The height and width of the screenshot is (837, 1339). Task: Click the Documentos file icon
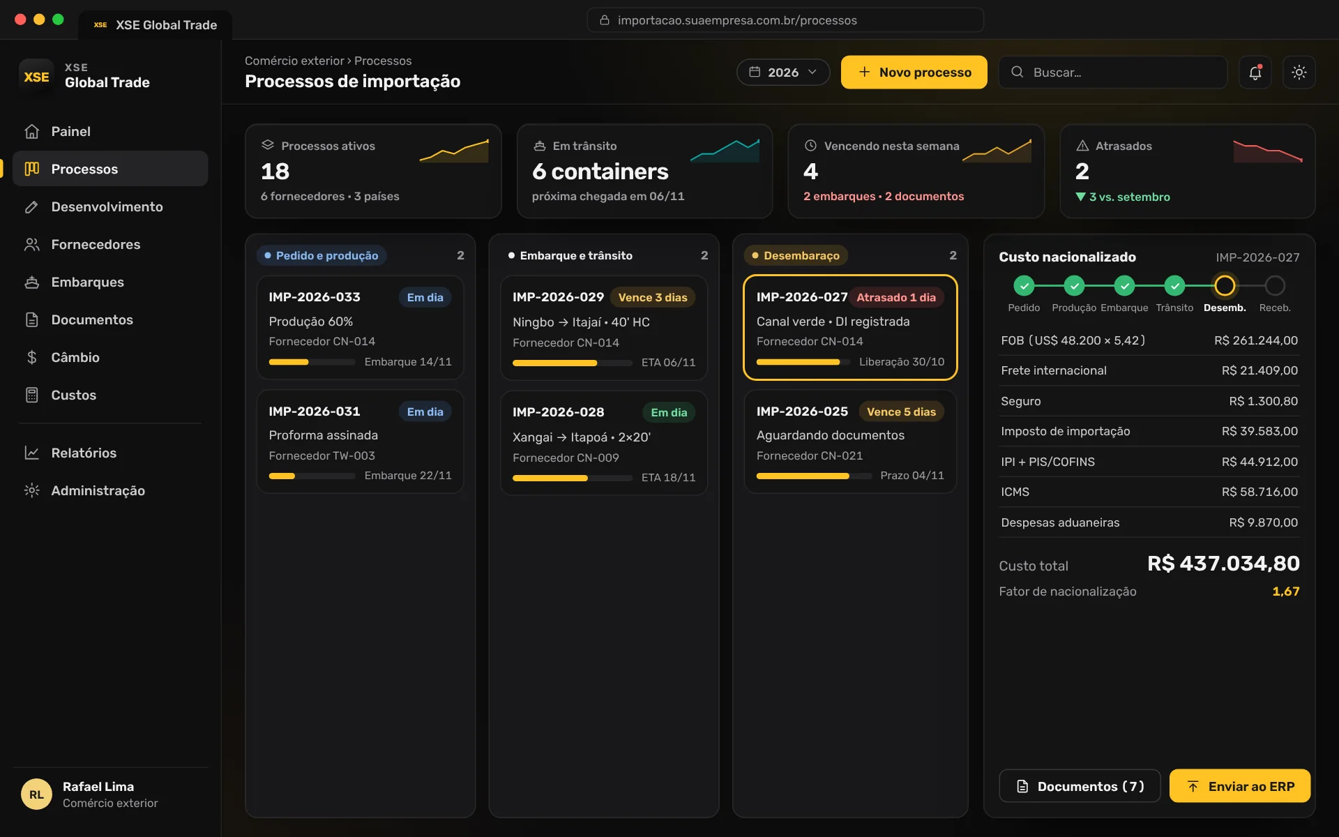[x=31, y=320]
